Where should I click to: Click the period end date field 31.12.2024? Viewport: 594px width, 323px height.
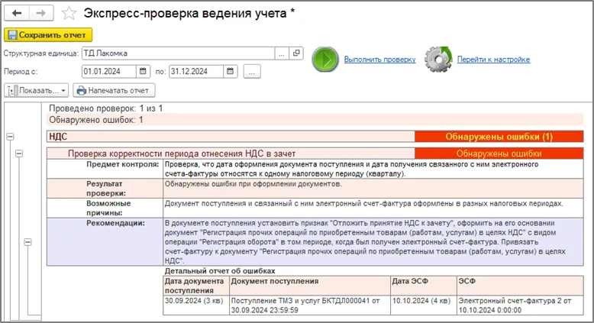coord(196,71)
